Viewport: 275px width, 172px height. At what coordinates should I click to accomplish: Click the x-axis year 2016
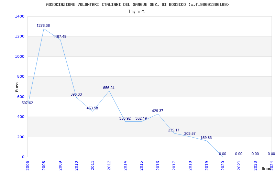click(158, 166)
